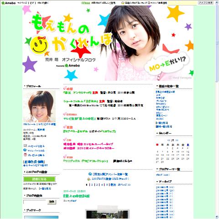Click the アメンバーになる link
Viewport: 219px width, 219px height.
tap(36, 151)
